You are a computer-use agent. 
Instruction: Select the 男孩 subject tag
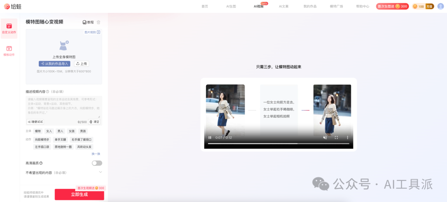pos(83,131)
